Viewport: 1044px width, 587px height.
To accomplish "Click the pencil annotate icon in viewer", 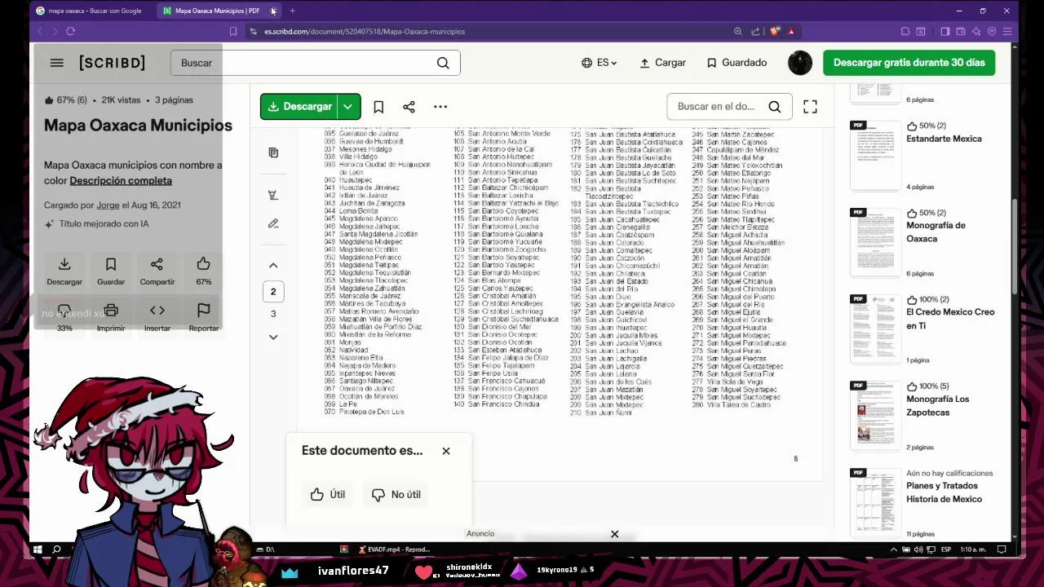I will pos(273,223).
